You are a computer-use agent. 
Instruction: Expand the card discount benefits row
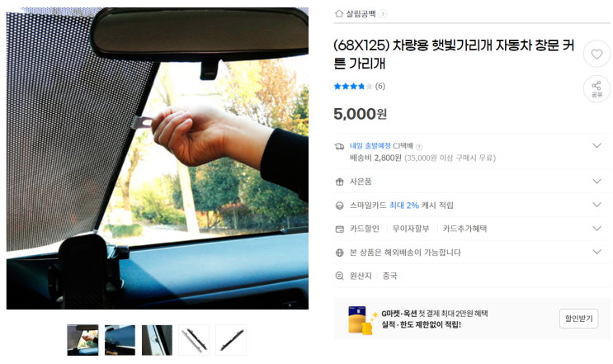pos(596,229)
